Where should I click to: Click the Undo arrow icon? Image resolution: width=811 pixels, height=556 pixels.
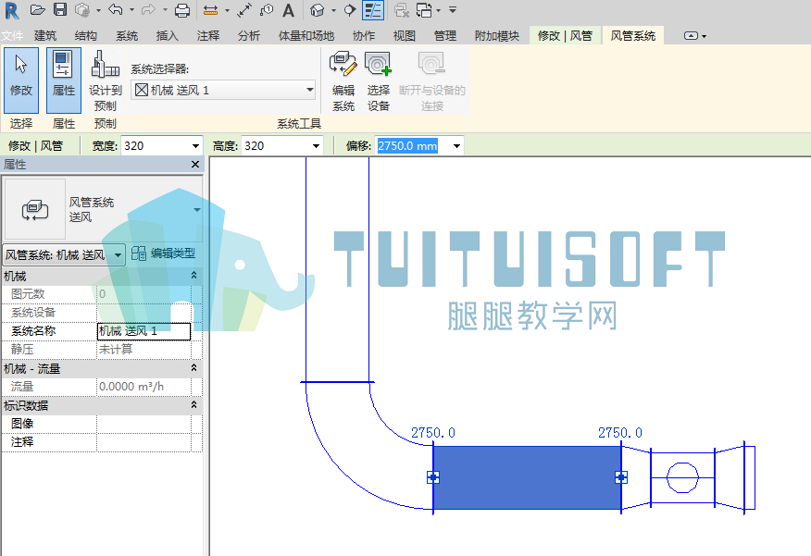tap(116, 10)
